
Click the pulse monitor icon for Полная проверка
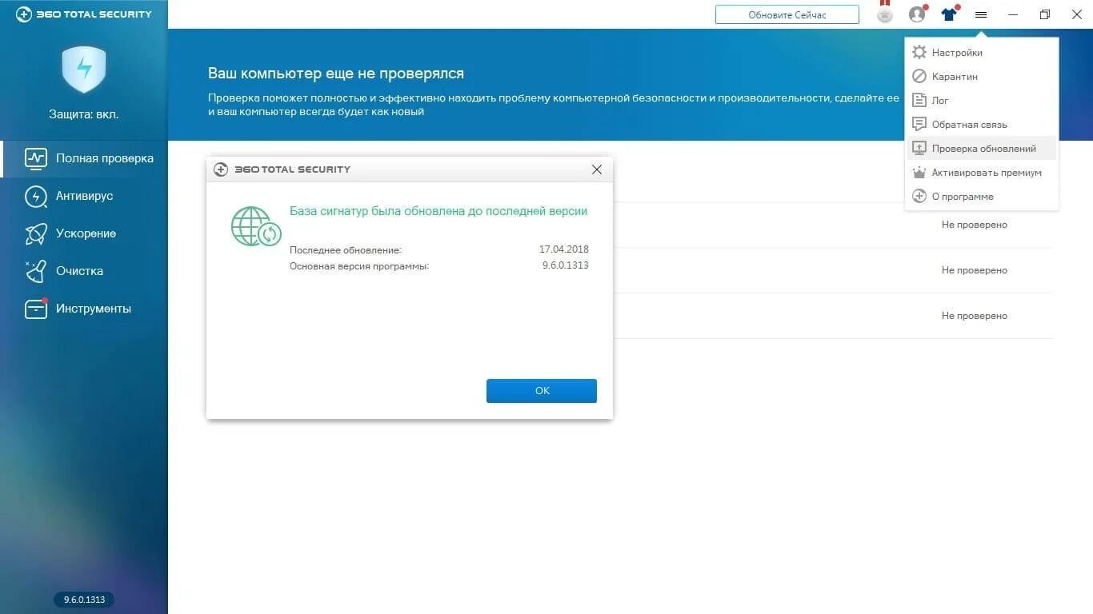pyautogui.click(x=36, y=158)
